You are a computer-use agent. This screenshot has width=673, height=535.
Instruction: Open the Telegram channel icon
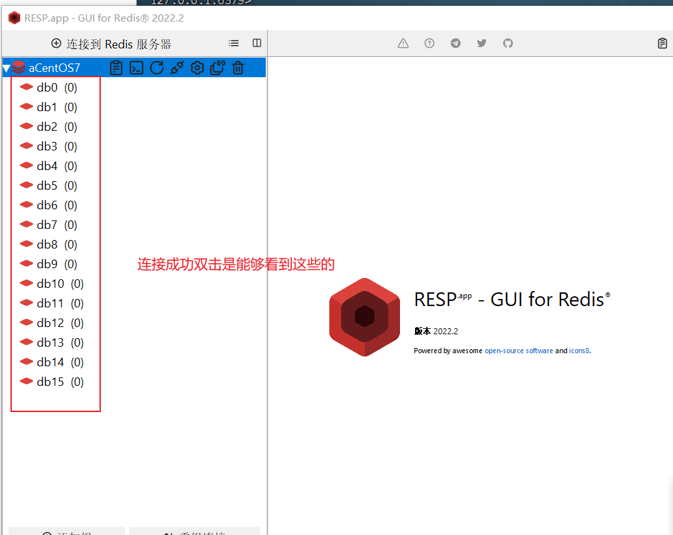456,43
